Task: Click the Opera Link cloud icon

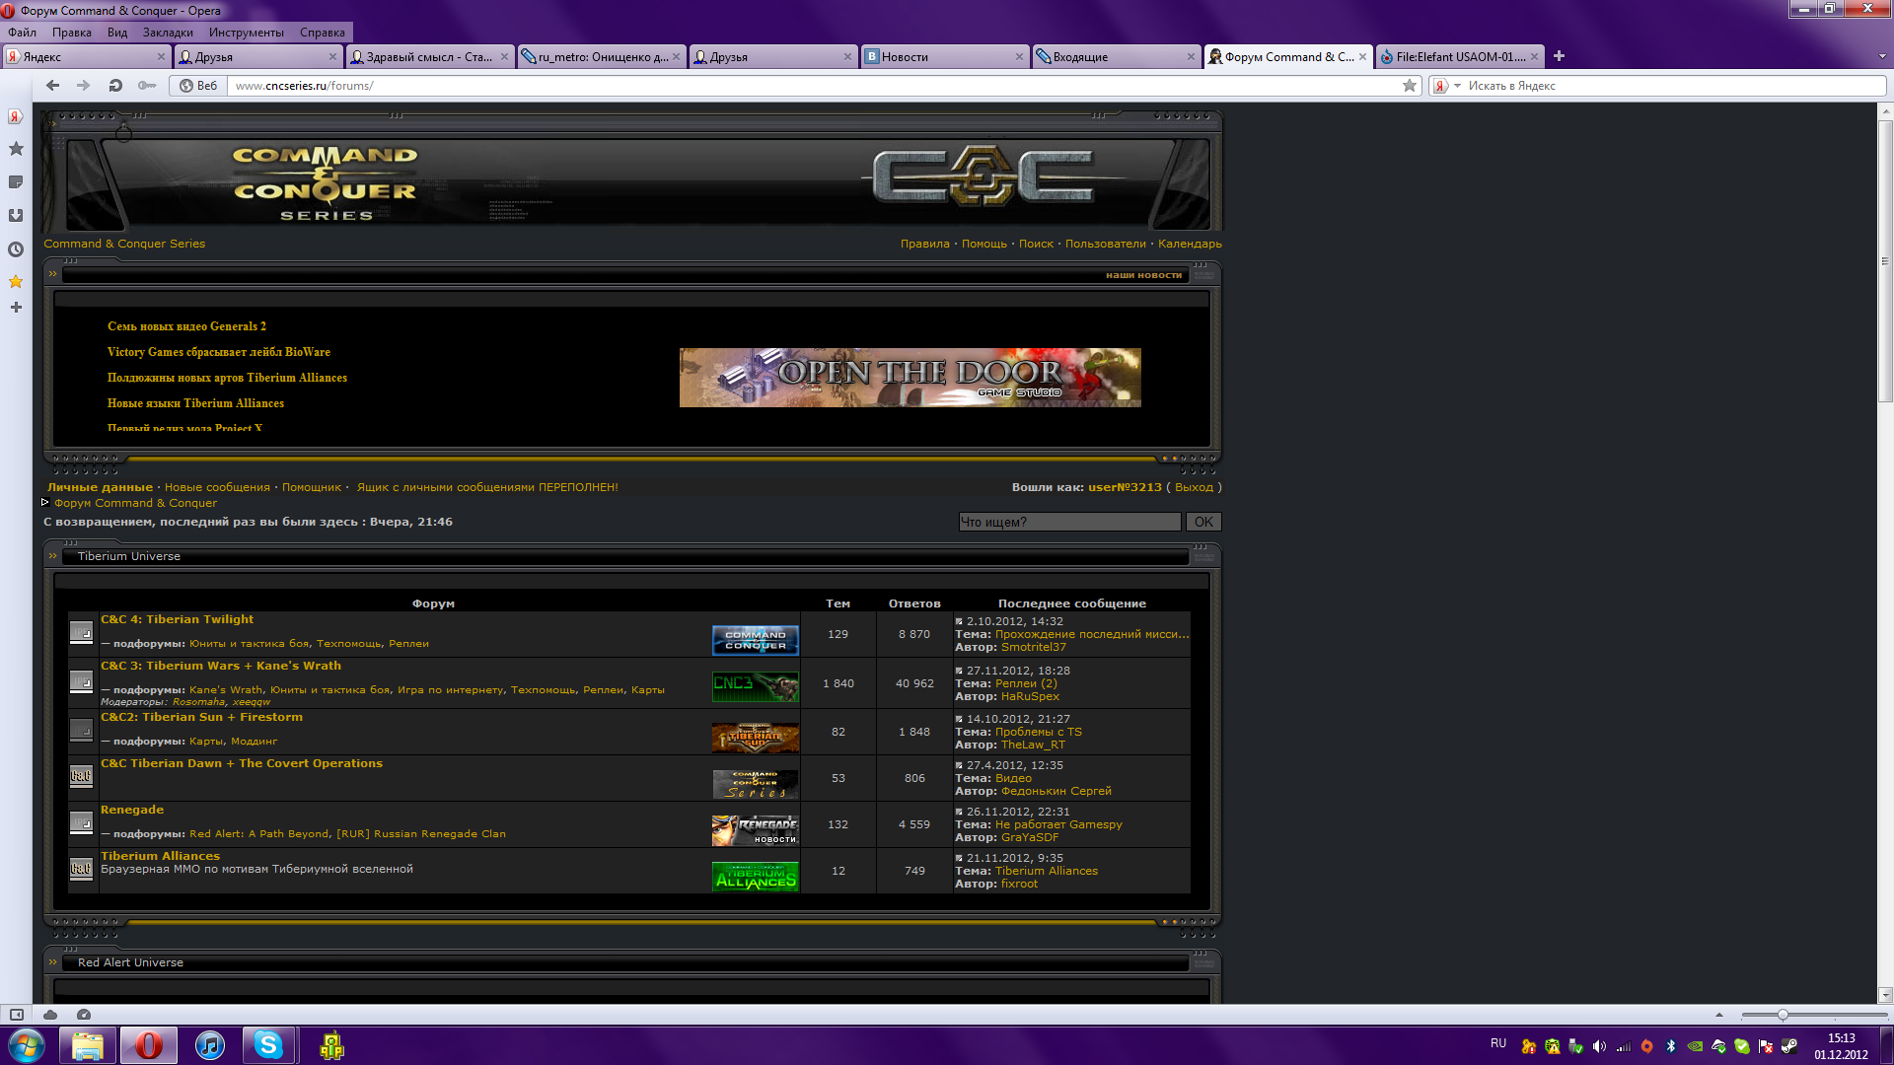Action: (50, 1015)
